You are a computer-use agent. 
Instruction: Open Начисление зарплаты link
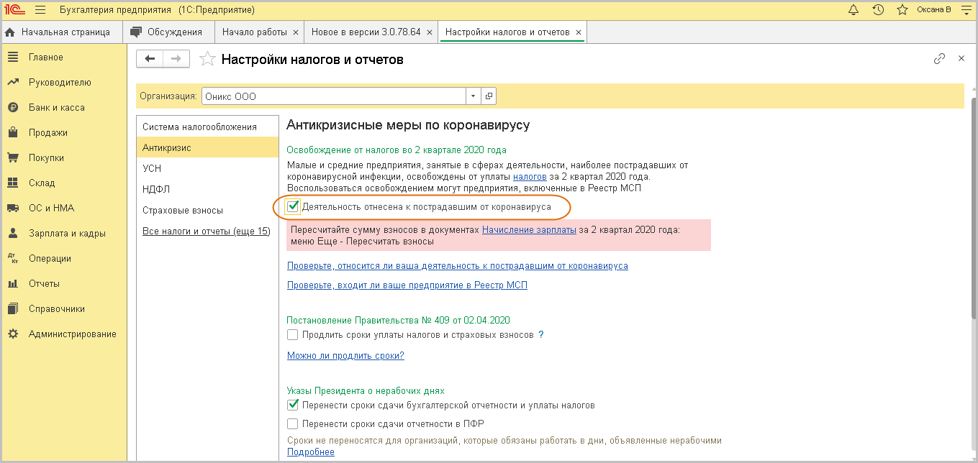tap(529, 230)
